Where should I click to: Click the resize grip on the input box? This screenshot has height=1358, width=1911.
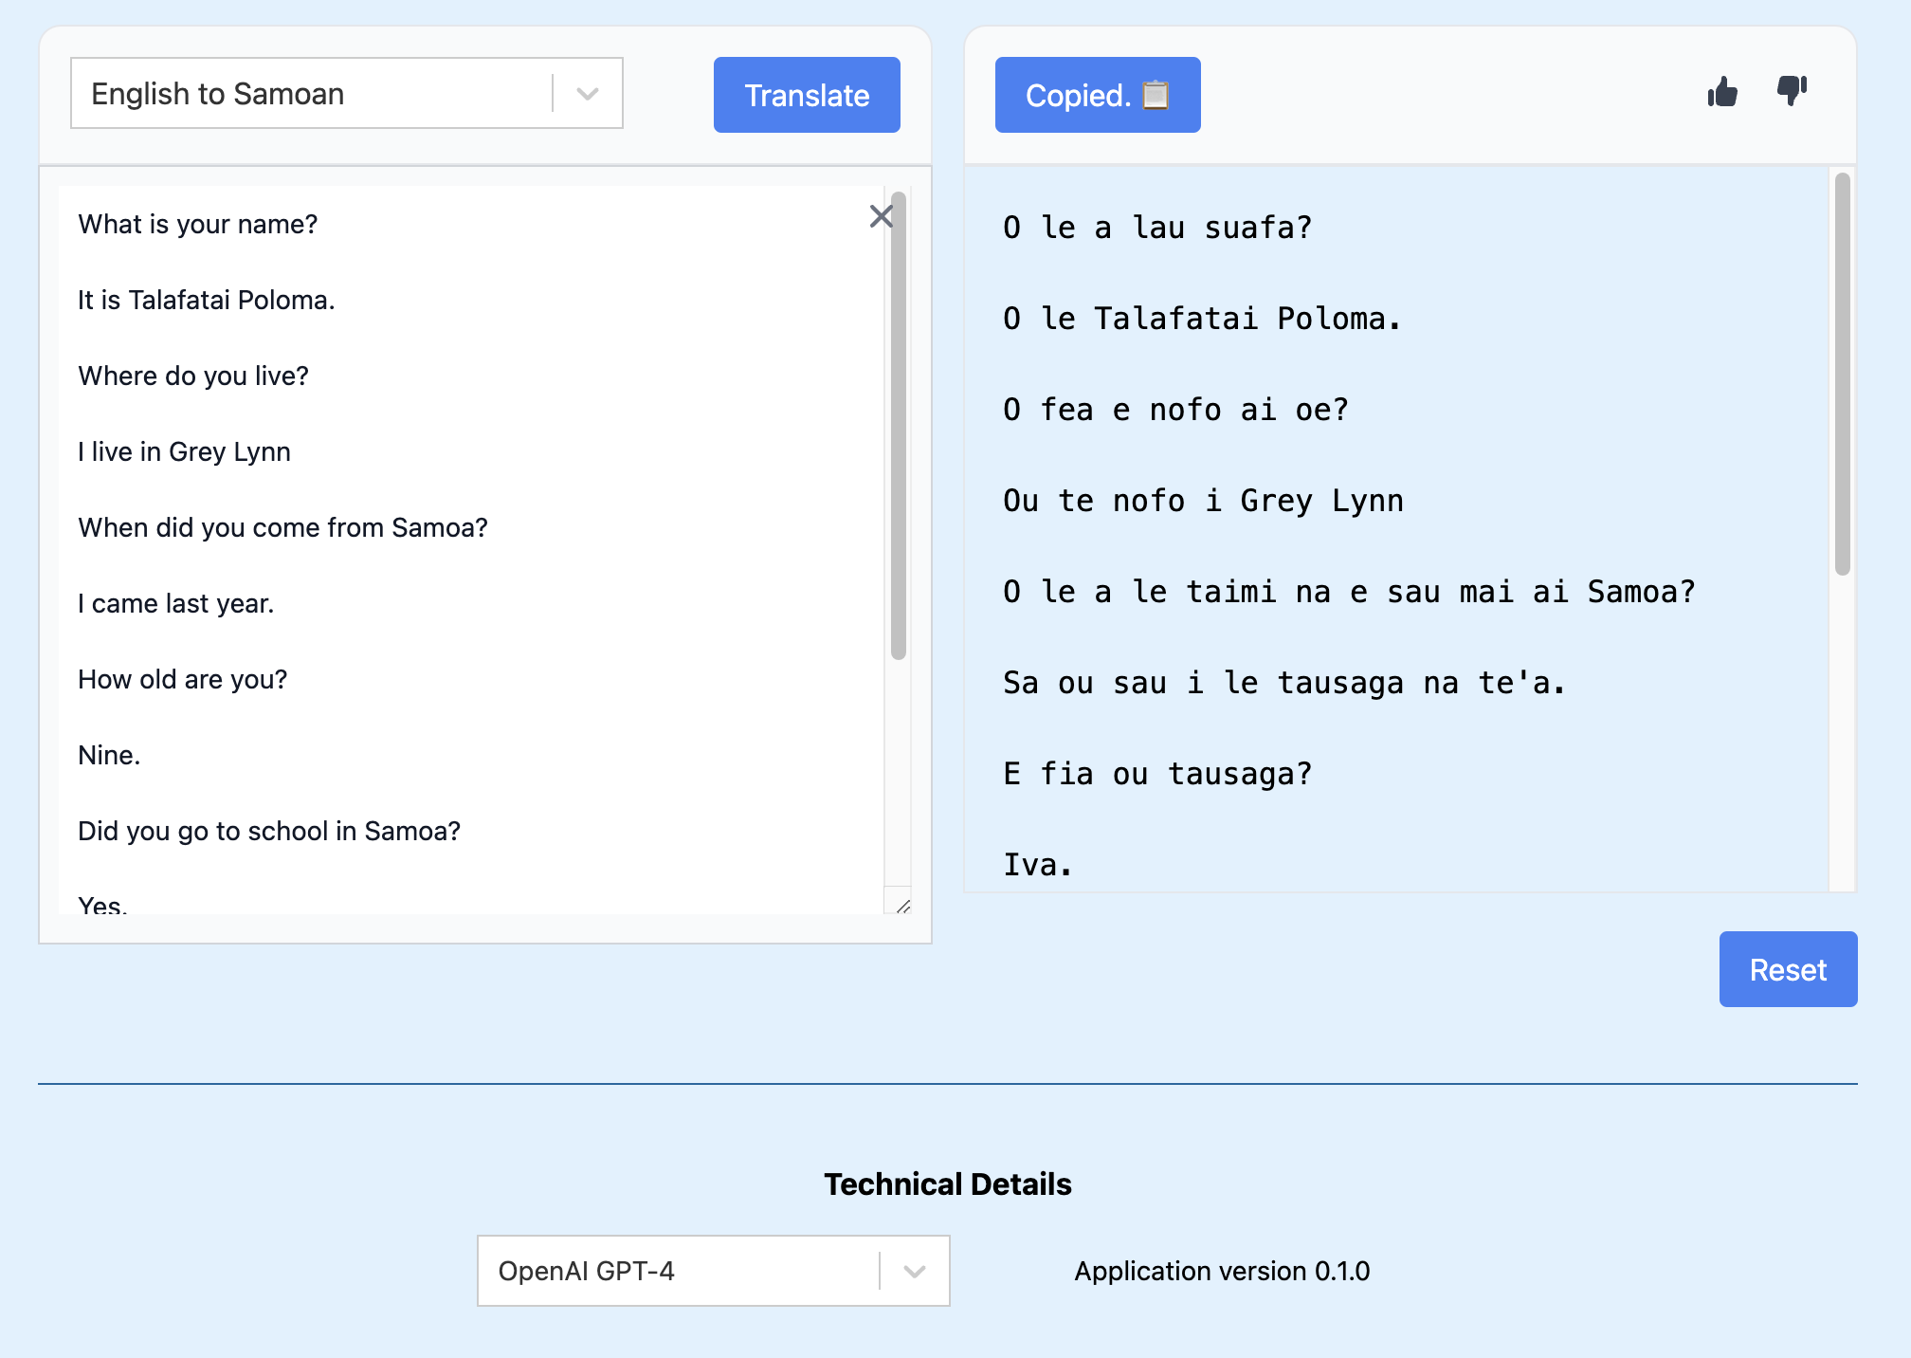point(905,908)
